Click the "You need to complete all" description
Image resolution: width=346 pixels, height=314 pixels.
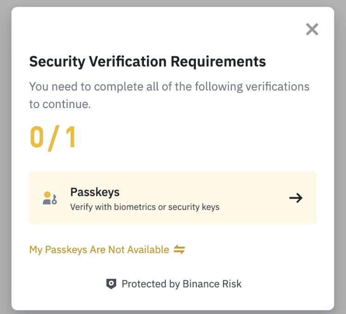(169, 86)
